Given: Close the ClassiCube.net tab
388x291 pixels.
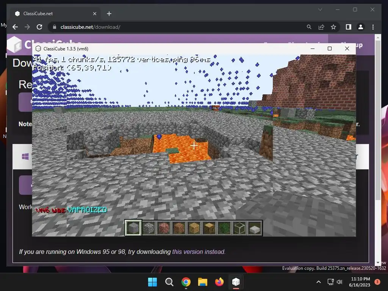Looking at the screenshot, I should pyautogui.click(x=94, y=14).
